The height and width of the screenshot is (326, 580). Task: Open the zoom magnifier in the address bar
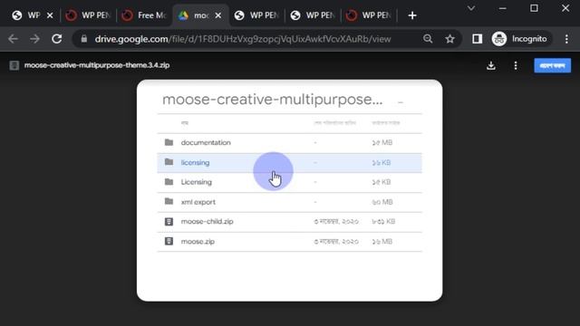[x=428, y=39]
